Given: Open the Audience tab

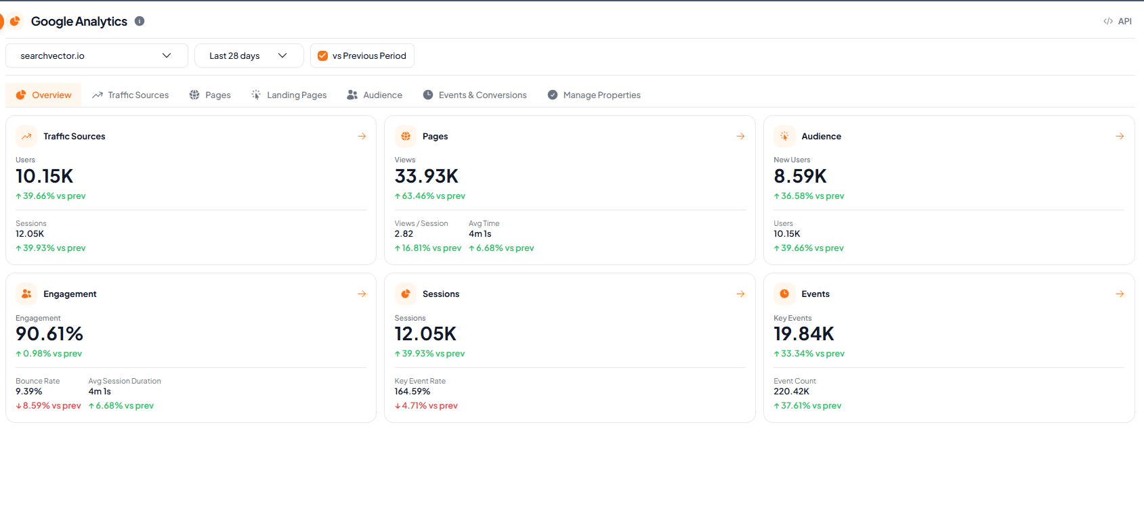Looking at the screenshot, I should (x=375, y=95).
